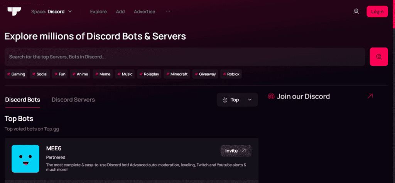Image resolution: width=395 pixels, height=183 pixels.
Task: Click the pink search magnifier button
Action: pyautogui.click(x=378, y=57)
